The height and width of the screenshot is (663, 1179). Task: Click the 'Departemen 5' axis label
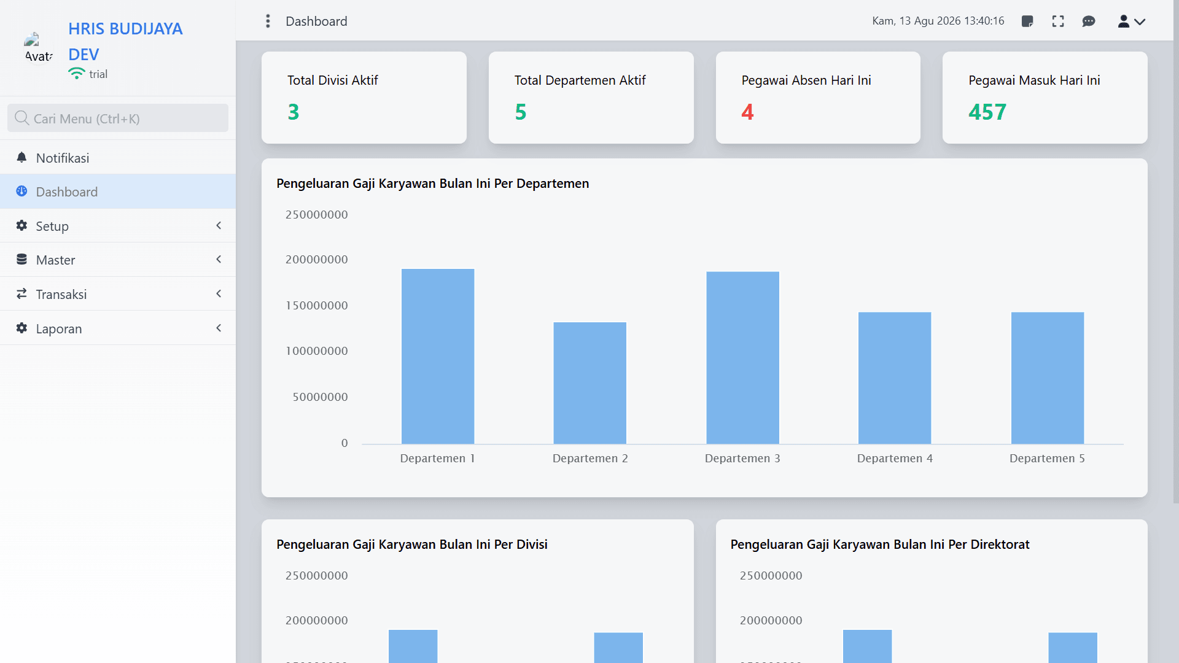coord(1047,459)
